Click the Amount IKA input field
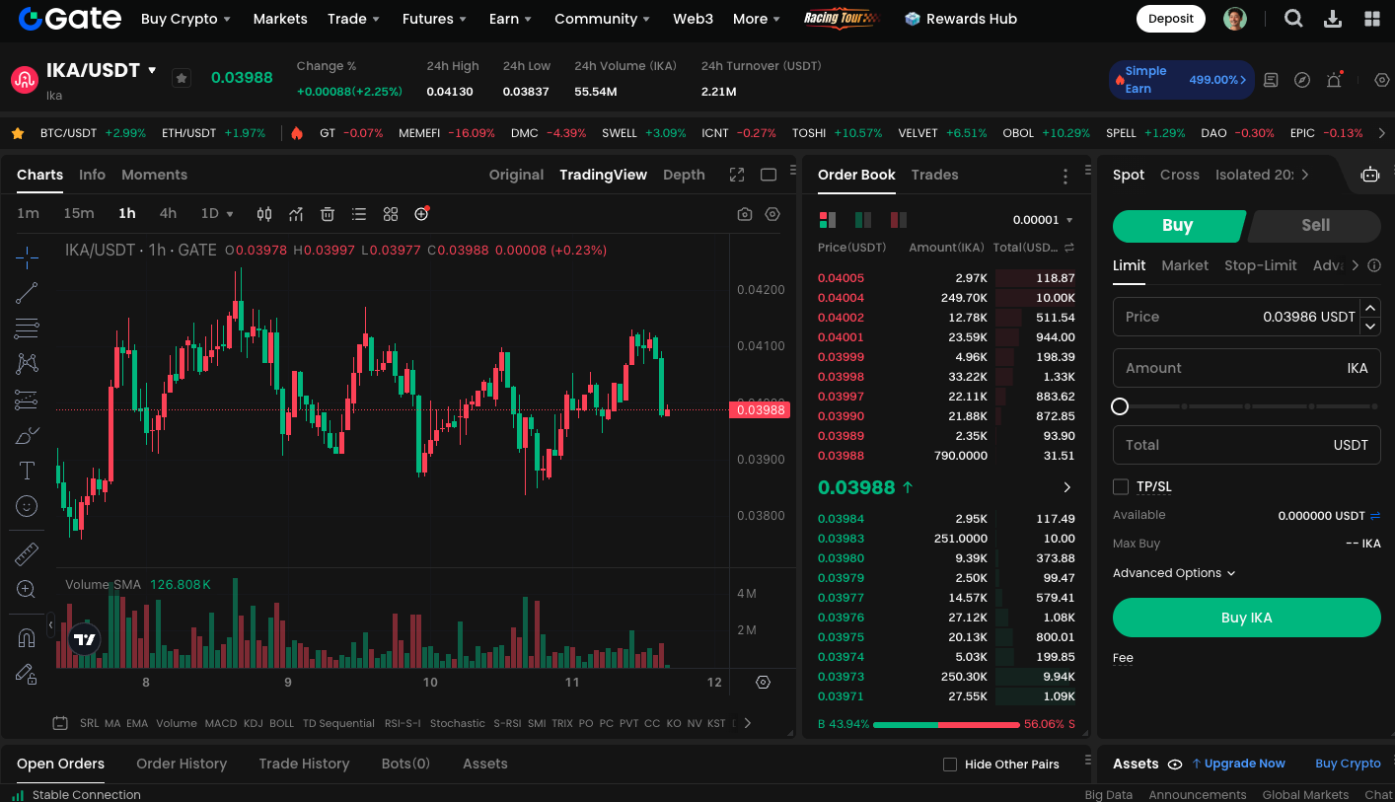The height and width of the screenshot is (802, 1395). point(1247,368)
